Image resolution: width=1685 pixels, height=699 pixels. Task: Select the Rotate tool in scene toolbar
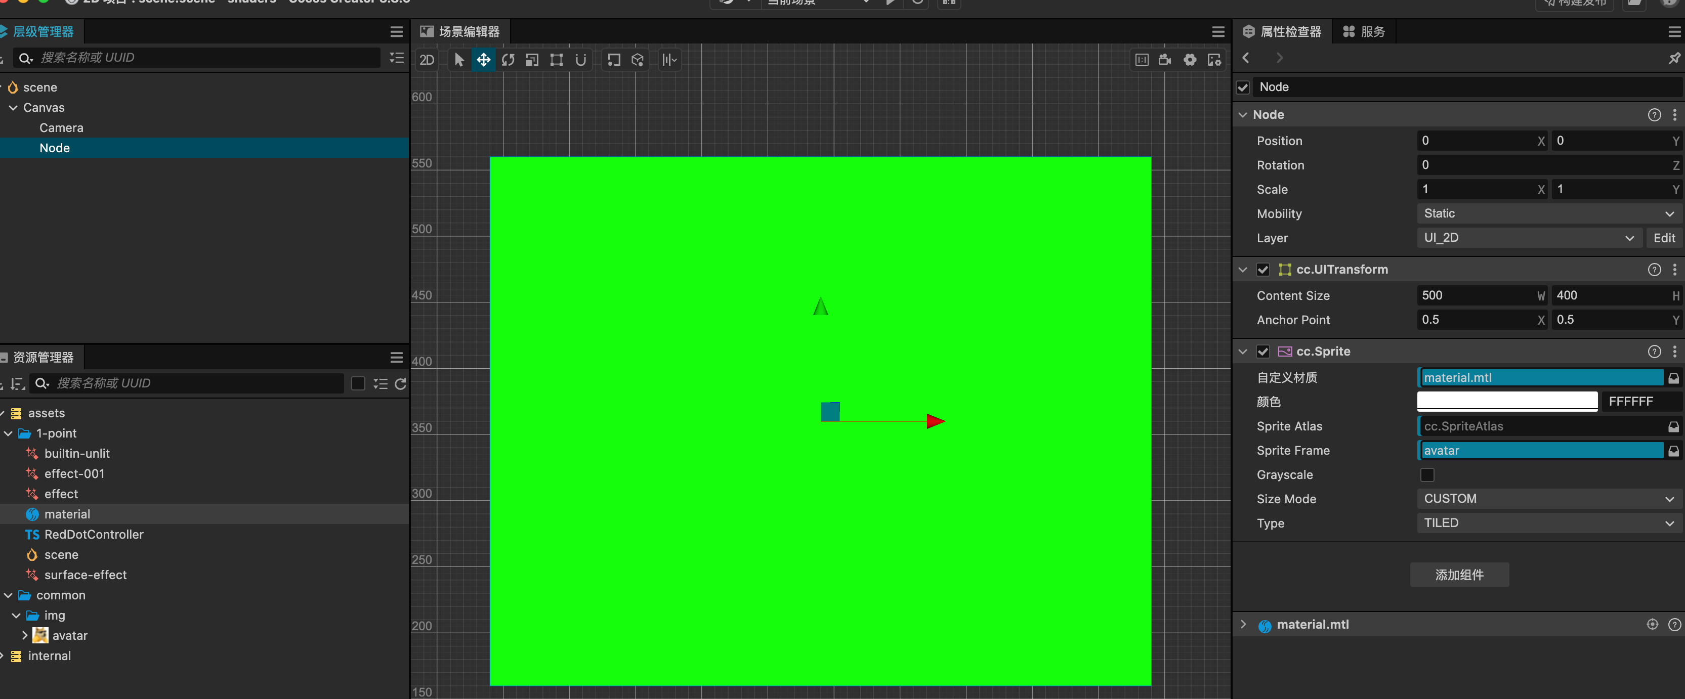[x=508, y=60]
